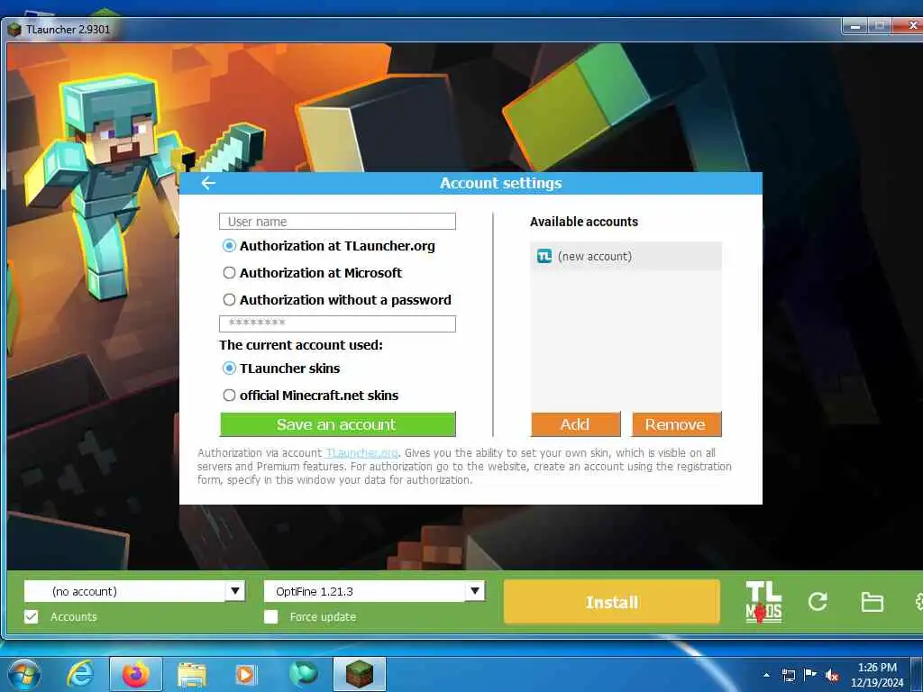Click the yellow Install button

612,602
